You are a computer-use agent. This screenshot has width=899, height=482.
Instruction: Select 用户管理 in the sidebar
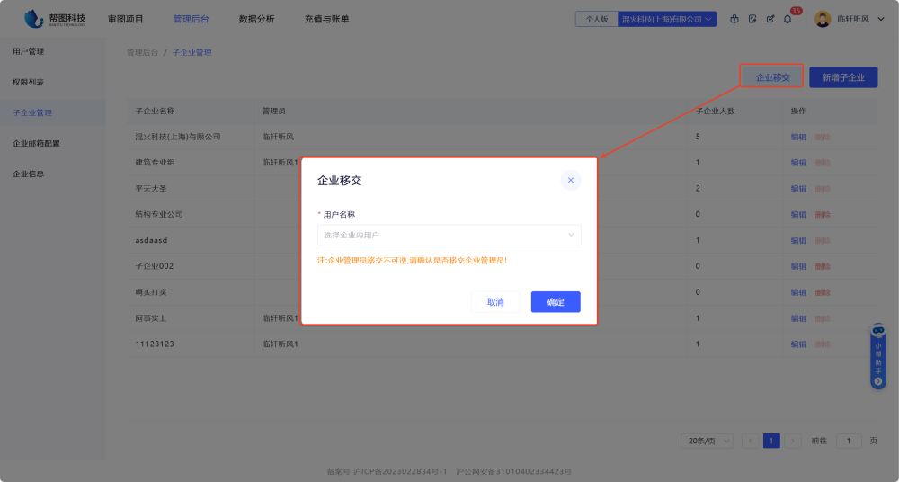click(x=28, y=51)
